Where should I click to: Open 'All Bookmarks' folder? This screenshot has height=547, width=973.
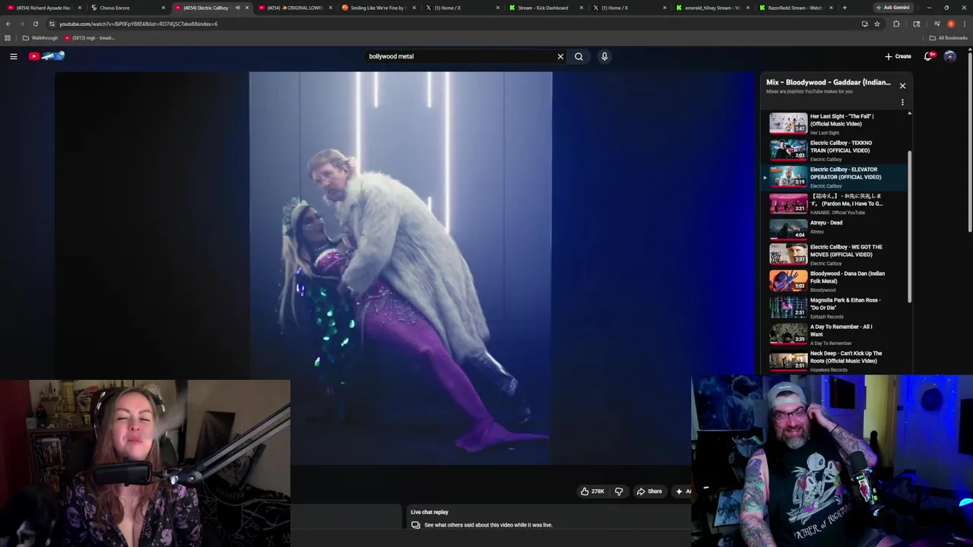[x=948, y=38]
